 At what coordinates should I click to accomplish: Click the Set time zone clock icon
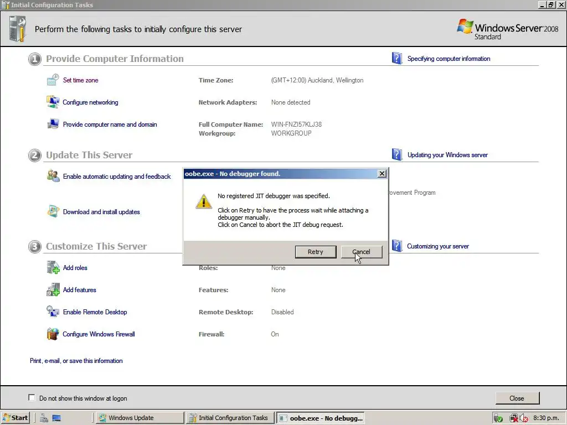point(53,80)
